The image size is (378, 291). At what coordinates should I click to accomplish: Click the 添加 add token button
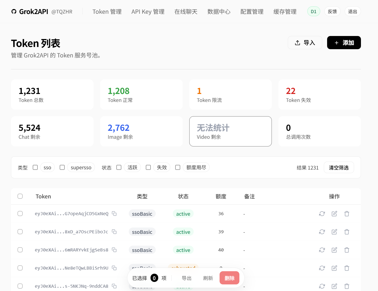point(344,43)
